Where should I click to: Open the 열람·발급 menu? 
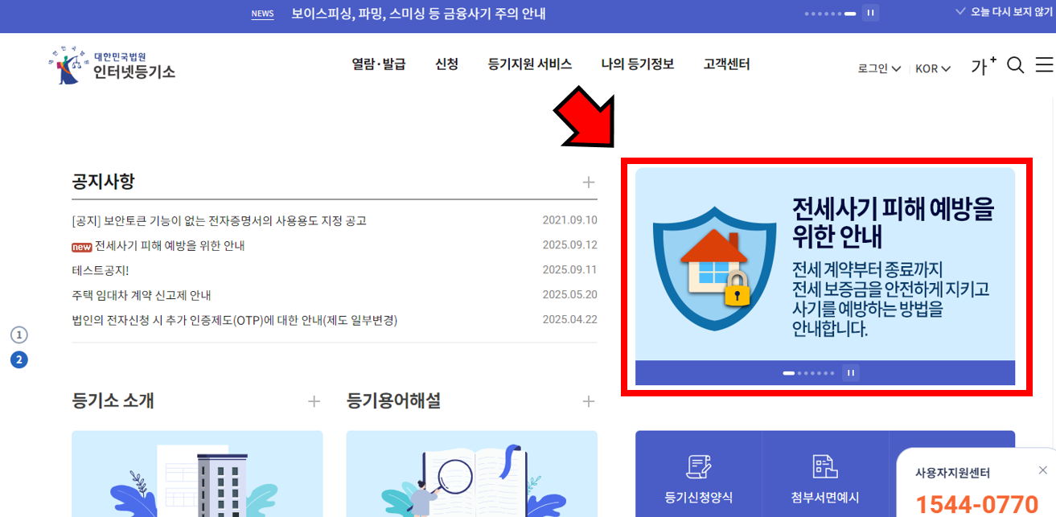pyautogui.click(x=379, y=64)
